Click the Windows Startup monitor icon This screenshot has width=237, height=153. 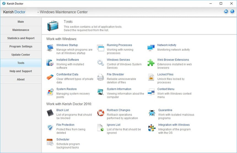click(x=50, y=48)
